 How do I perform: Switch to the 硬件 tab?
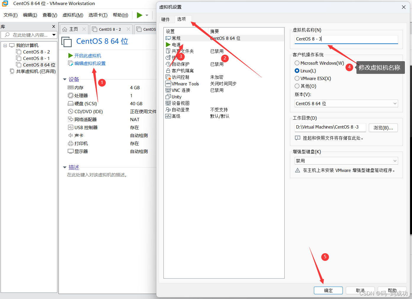[166, 19]
